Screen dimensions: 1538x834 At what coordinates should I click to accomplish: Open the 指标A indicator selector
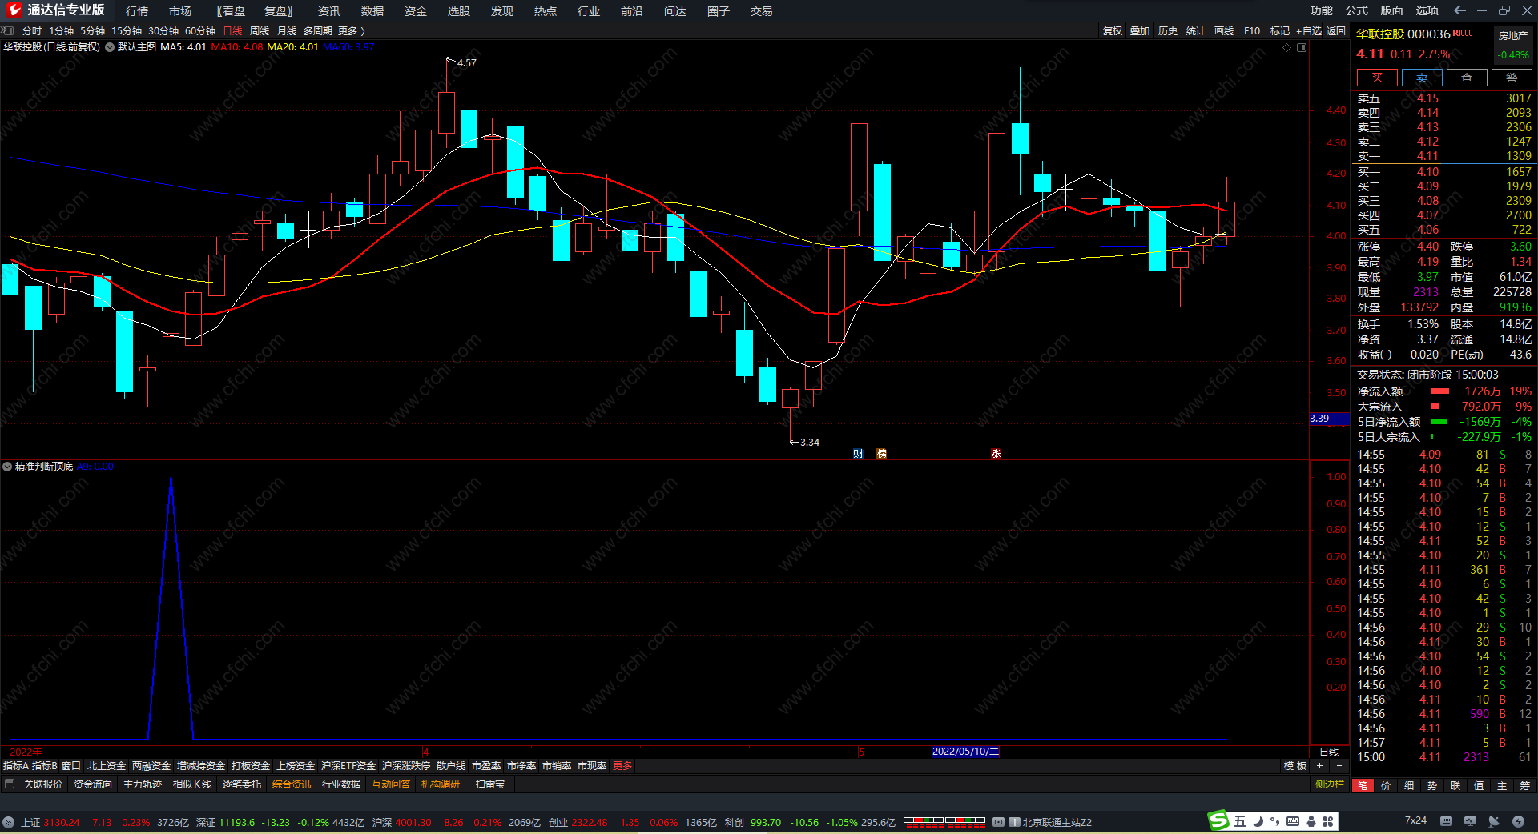click(x=16, y=766)
